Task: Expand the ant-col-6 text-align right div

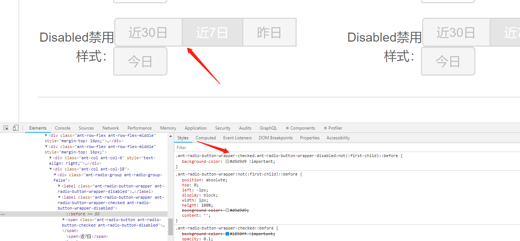Action: pyautogui.click(x=51, y=158)
